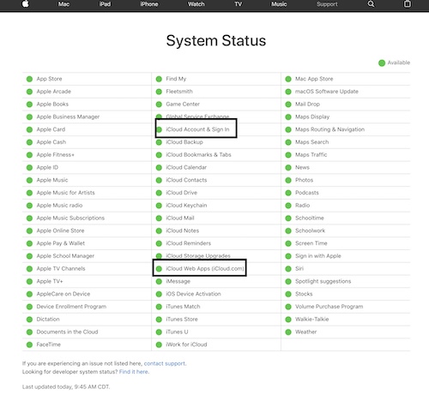
Task: Open the Mac menu item
Action: 63,4
